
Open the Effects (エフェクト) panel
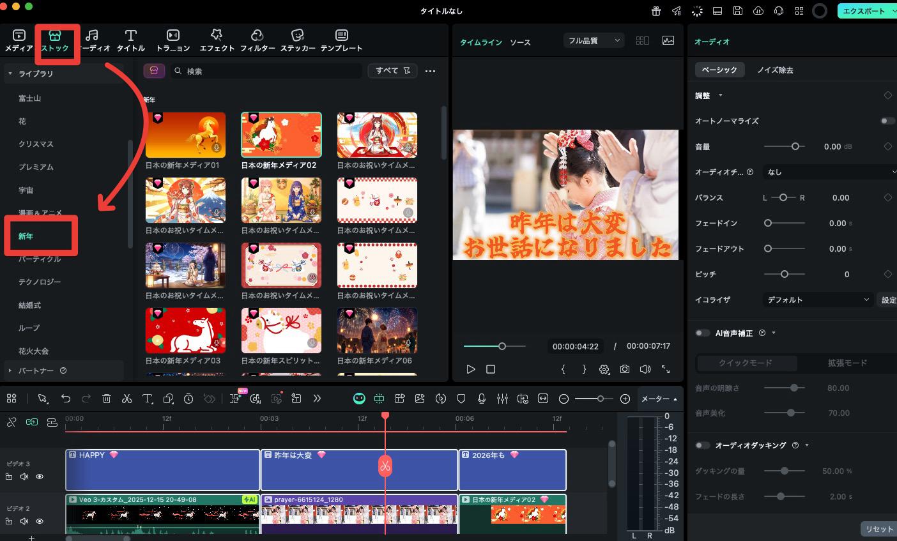(217, 40)
